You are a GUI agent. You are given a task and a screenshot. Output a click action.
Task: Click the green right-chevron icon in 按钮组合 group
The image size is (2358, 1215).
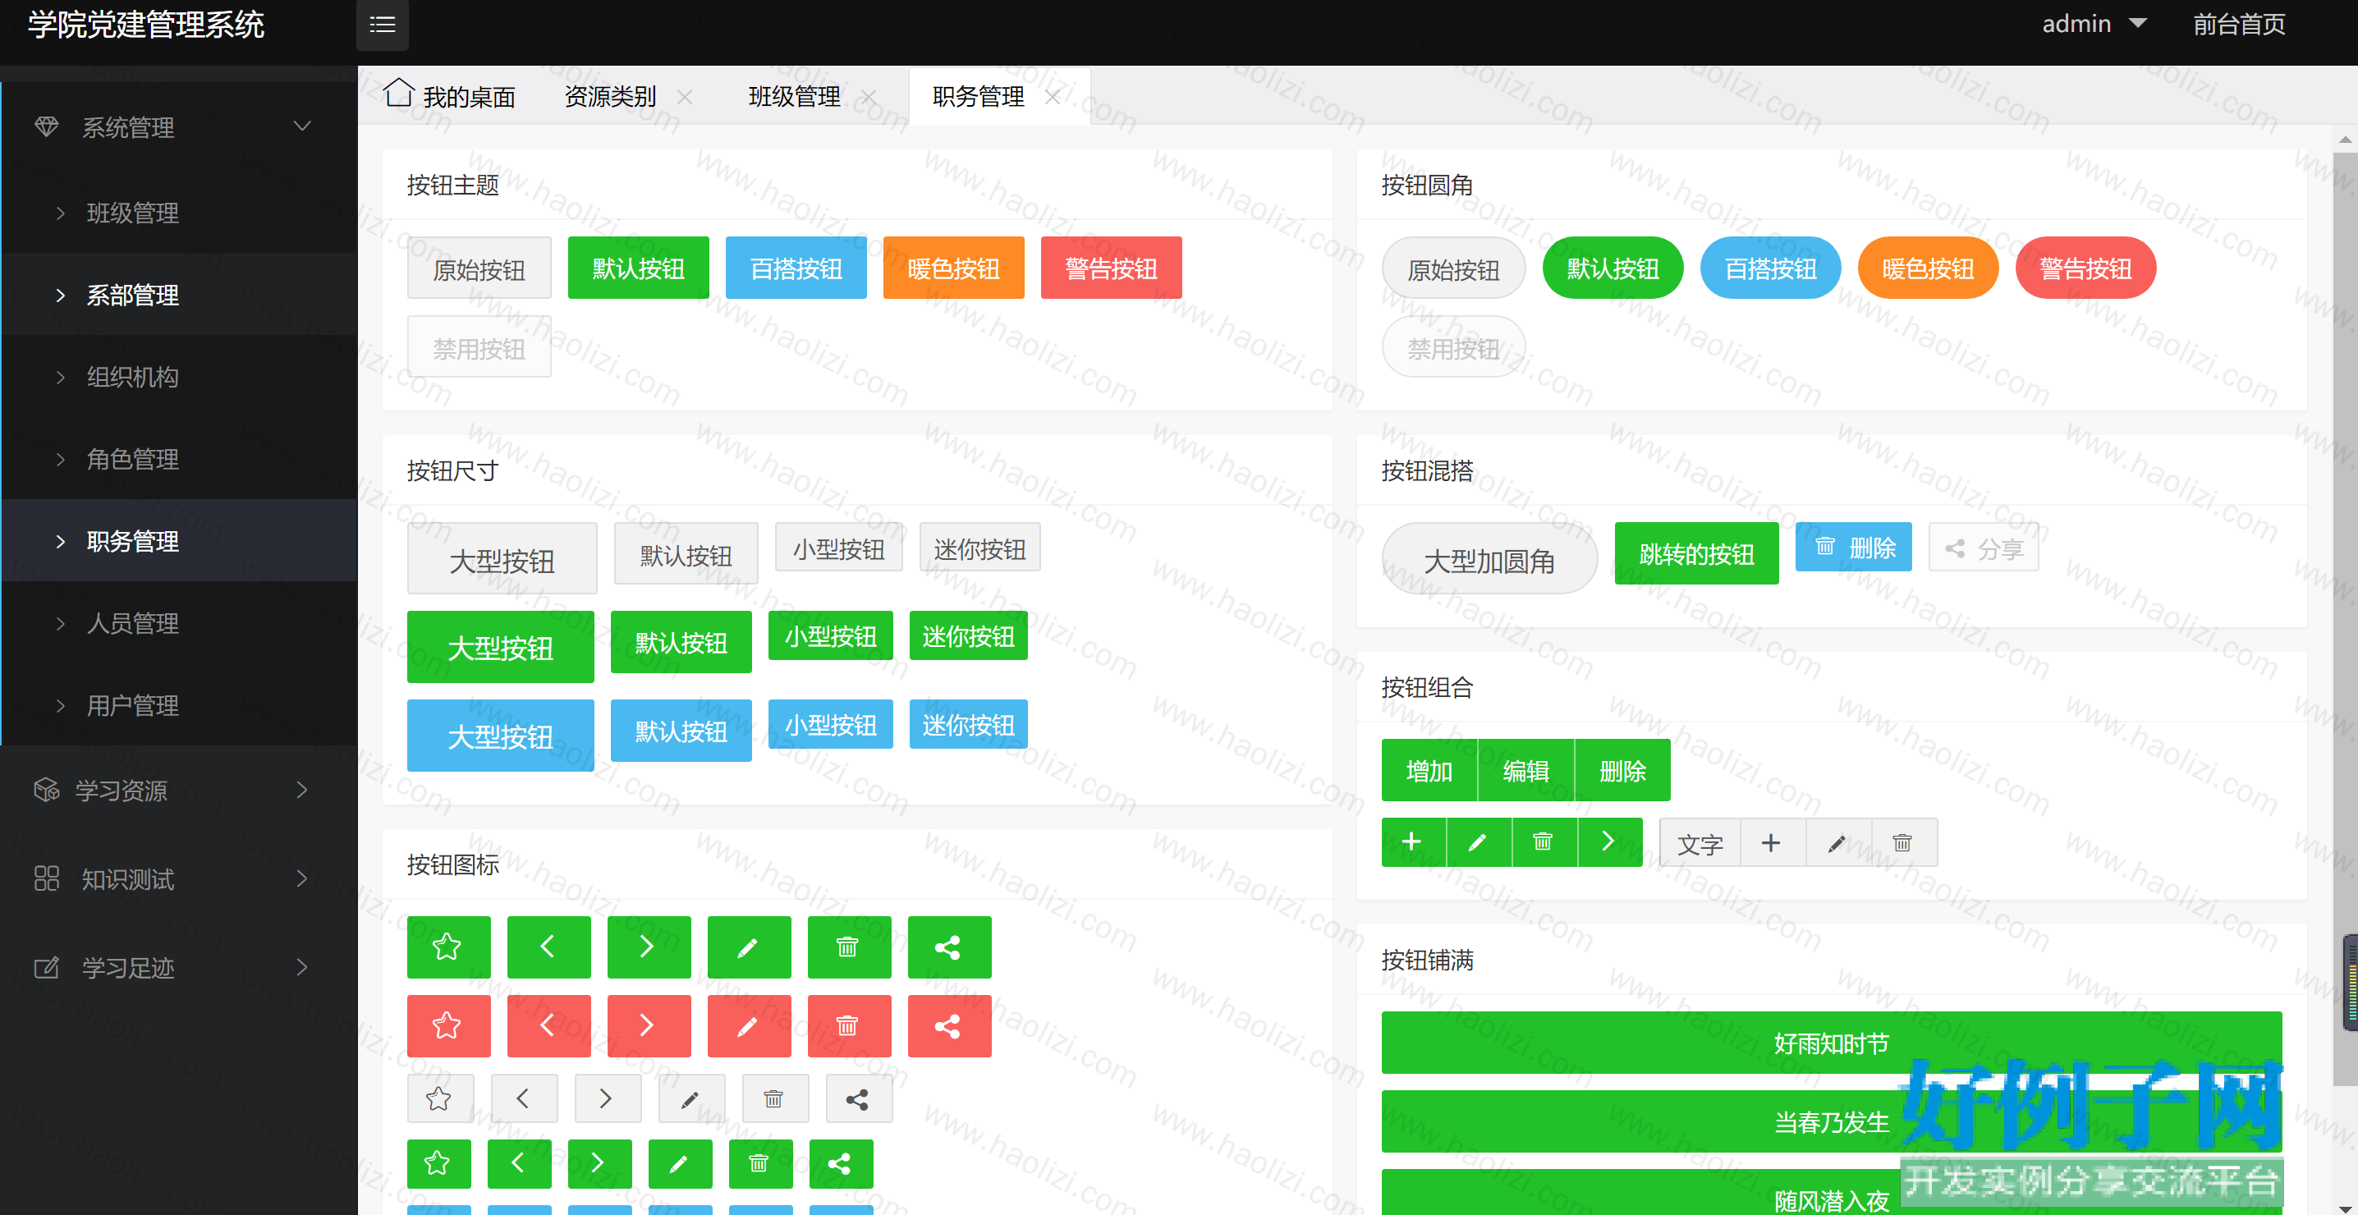tap(1610, 841)
